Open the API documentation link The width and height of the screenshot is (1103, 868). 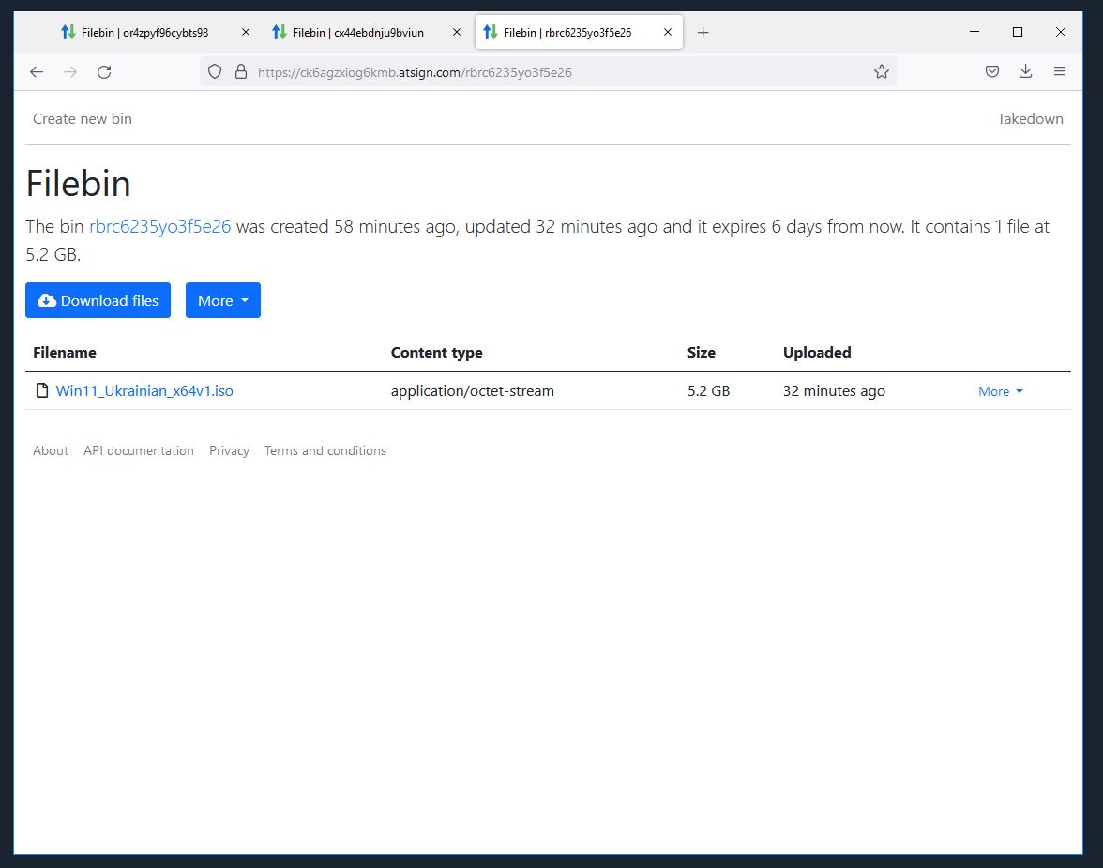tap(139, 450)
